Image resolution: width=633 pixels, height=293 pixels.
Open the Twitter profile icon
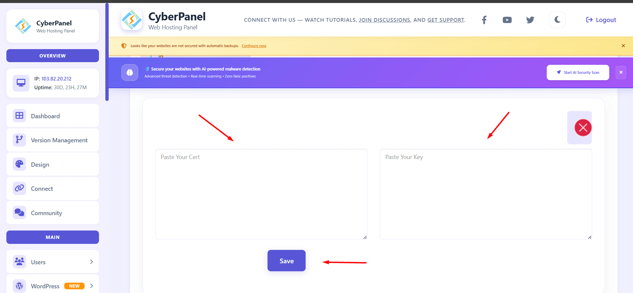click(530, 20)
